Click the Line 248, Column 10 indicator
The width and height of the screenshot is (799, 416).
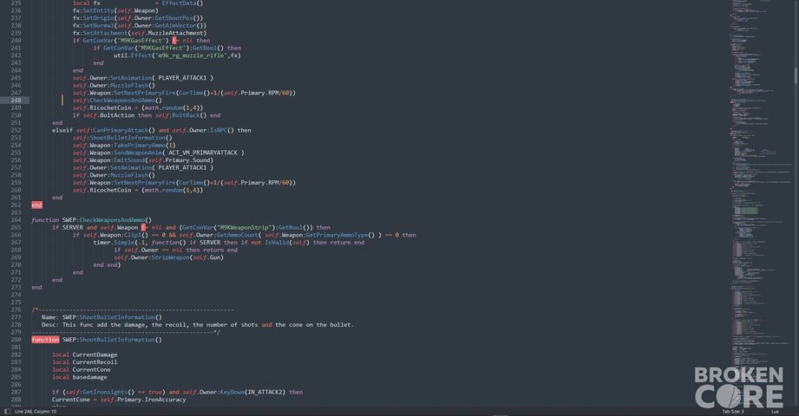(36, 412)
